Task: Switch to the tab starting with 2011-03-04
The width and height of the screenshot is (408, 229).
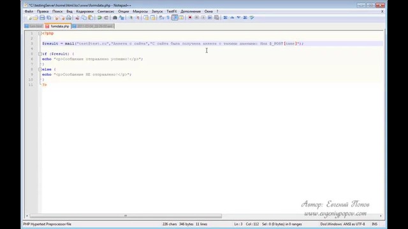Action: [x=93, y=26]
